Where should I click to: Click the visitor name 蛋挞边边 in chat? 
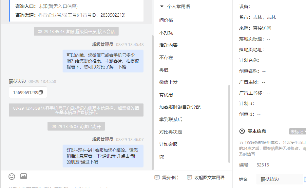click(x=17, y=82)
